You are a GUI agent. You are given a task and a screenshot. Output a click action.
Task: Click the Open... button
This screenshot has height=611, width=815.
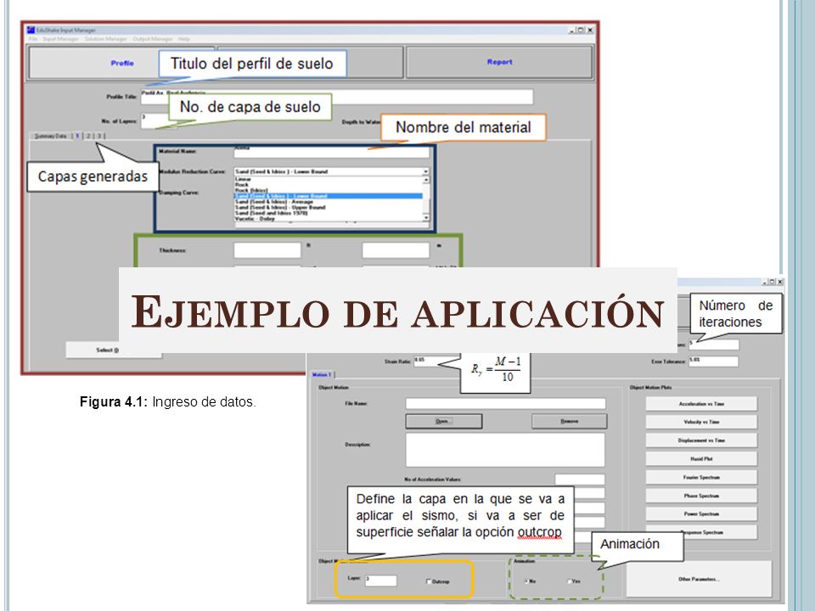click(x=443, y=422)
